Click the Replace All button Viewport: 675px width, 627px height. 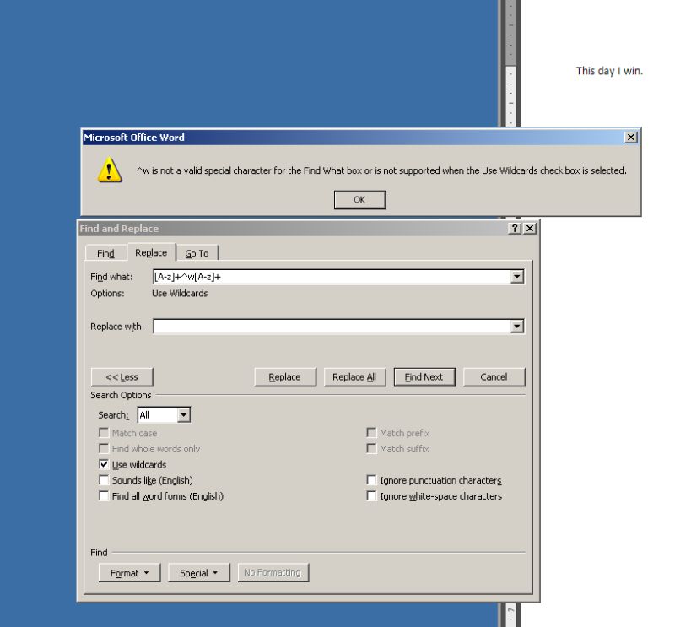[x=354, y=377]
